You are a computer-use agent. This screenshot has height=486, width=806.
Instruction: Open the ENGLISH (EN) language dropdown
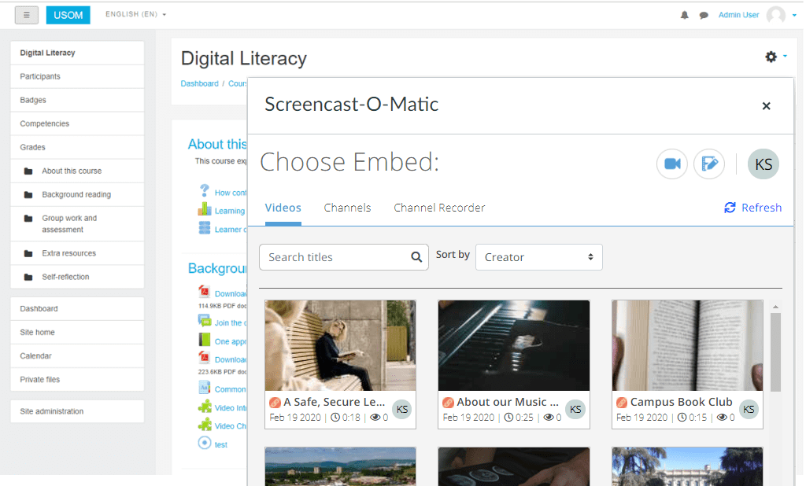135,14
